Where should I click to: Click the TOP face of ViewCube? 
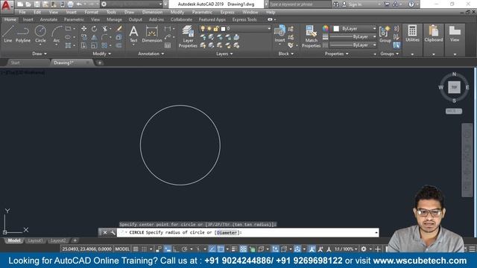coord(454,87)
